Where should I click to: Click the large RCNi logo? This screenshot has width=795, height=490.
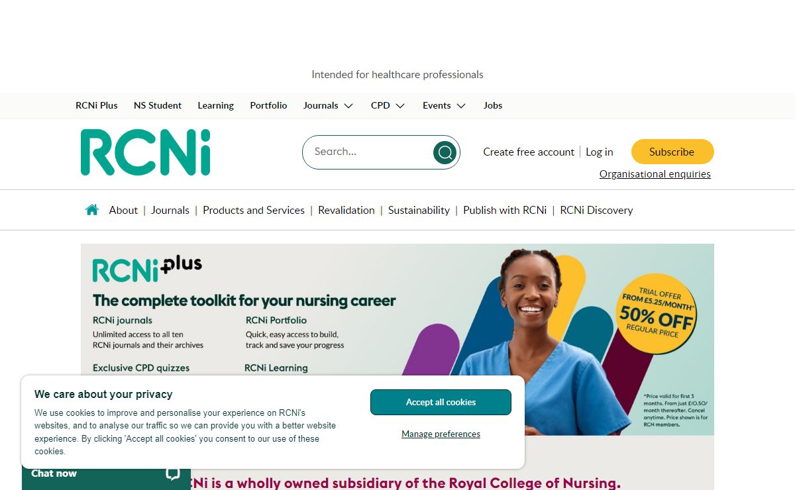click(x=146, y=152)
